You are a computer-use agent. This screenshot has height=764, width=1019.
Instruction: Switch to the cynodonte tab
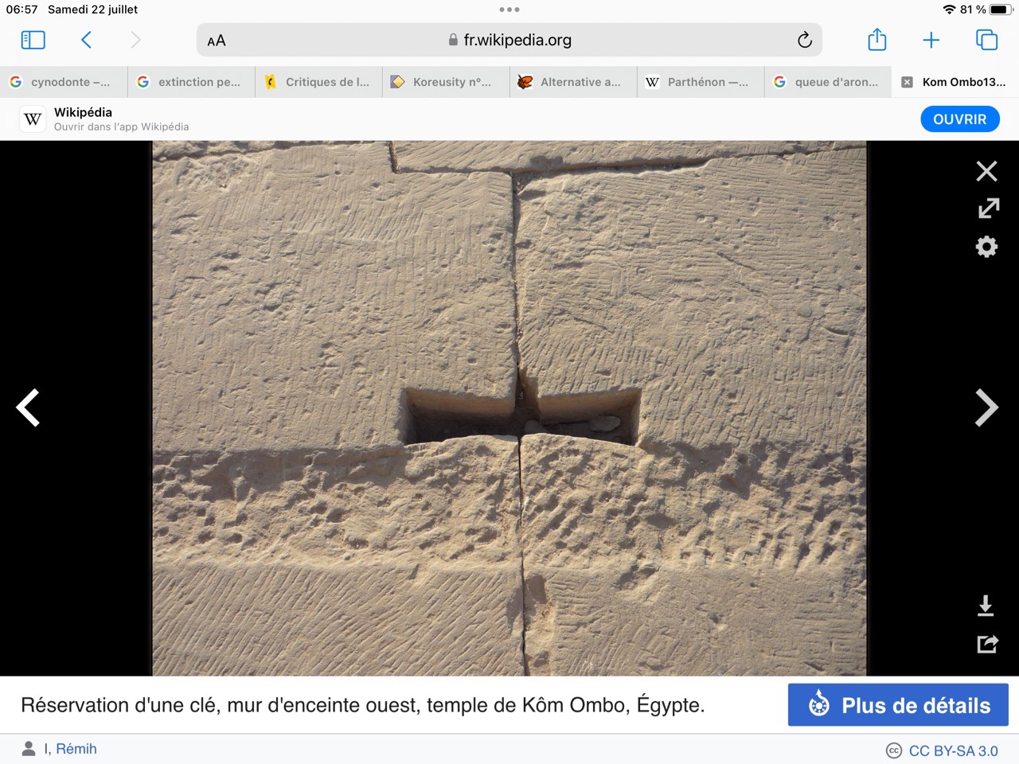tap(64, 82)
